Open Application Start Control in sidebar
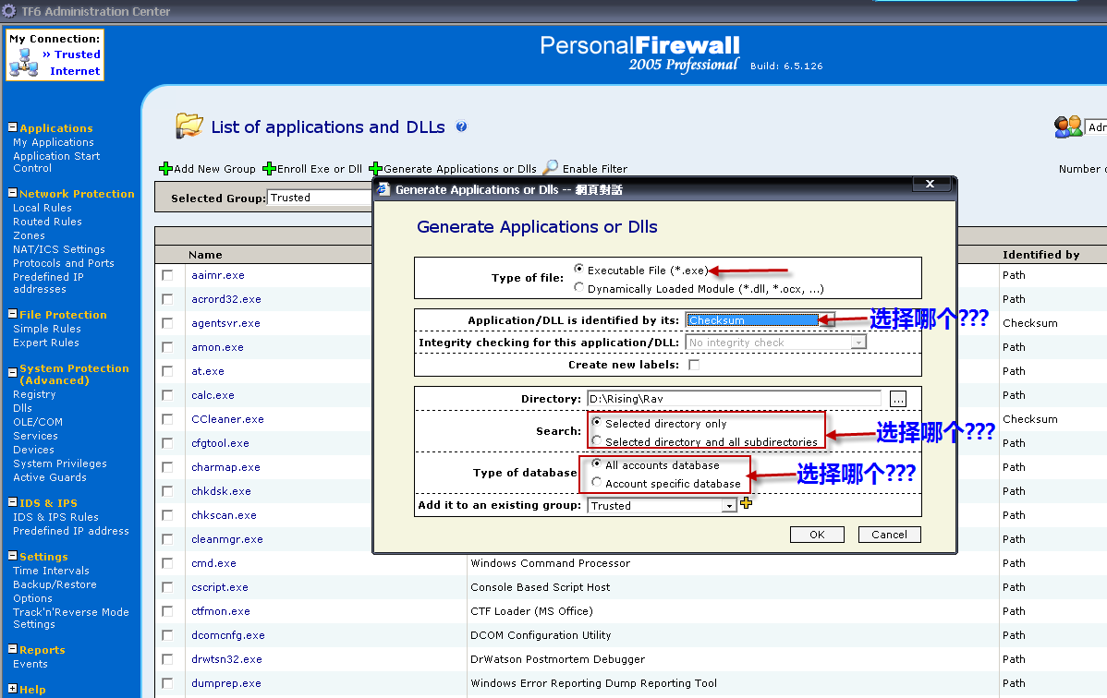 [56, 162]
